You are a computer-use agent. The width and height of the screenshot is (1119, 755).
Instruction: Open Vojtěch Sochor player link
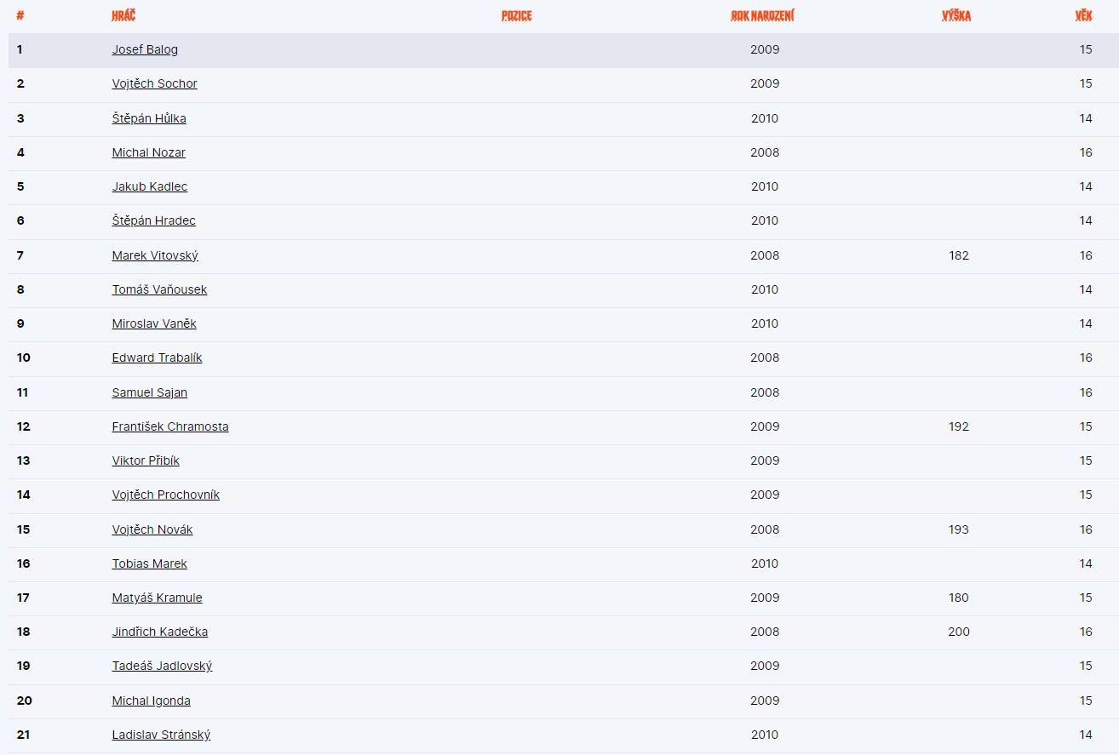pyautogui.click(x=154, y=83)
